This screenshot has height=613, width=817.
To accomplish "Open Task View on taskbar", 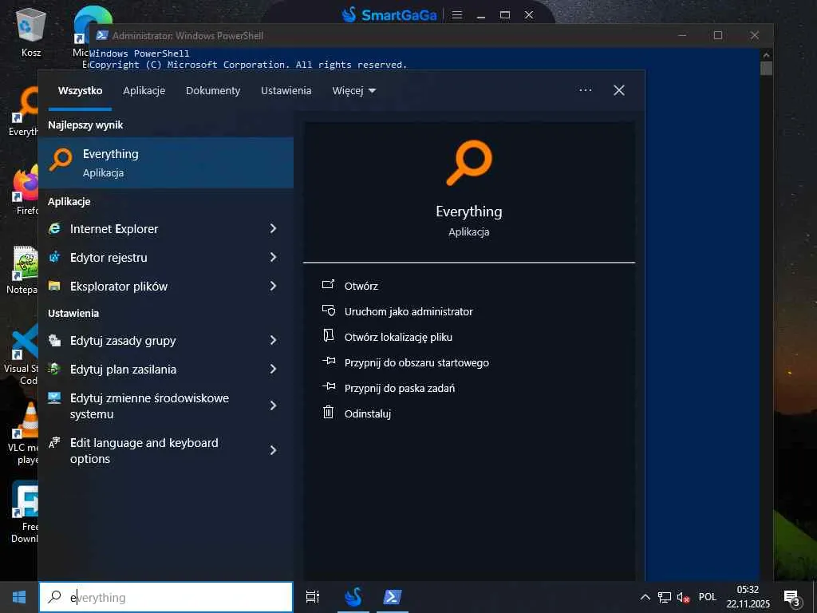I will click(x=313, y=597).
